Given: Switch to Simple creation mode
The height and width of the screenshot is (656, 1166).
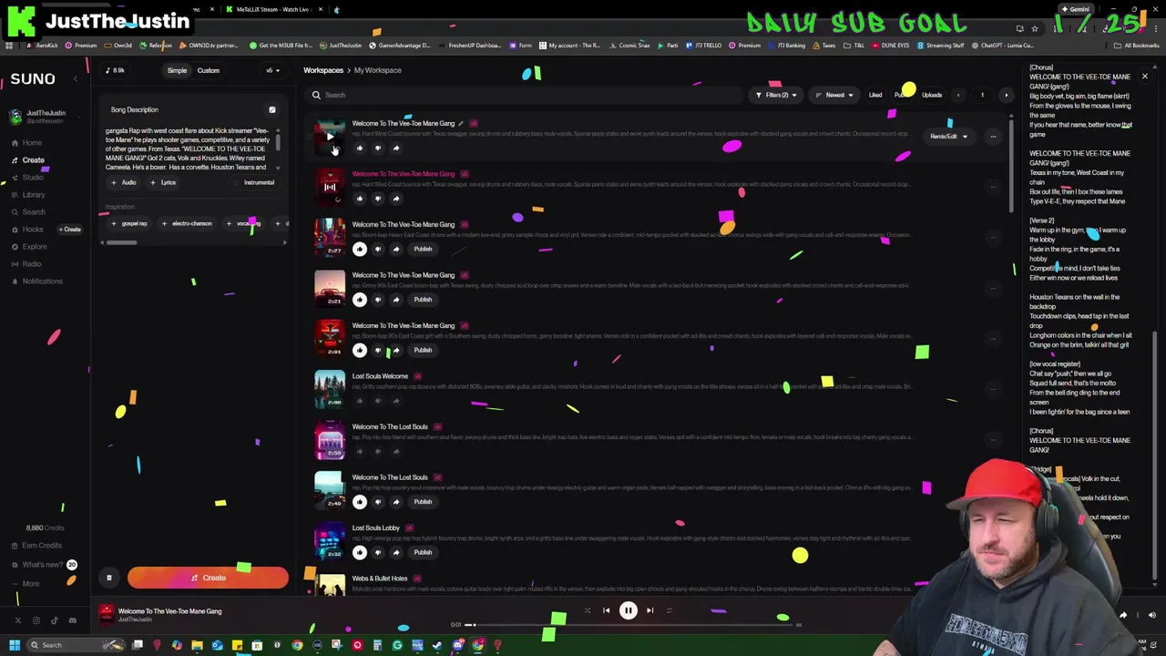Looking at the screenshot, I should (x=177, y=70).
